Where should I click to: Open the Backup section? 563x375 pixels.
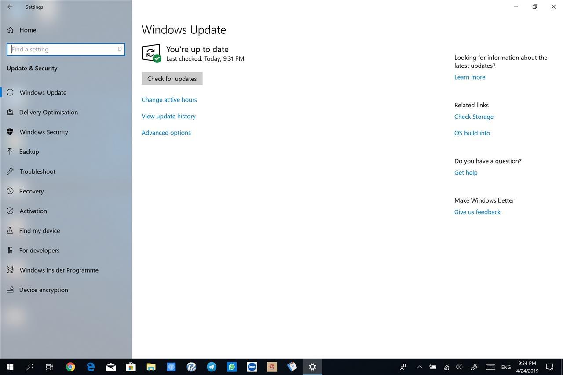(x=29, y=152)
